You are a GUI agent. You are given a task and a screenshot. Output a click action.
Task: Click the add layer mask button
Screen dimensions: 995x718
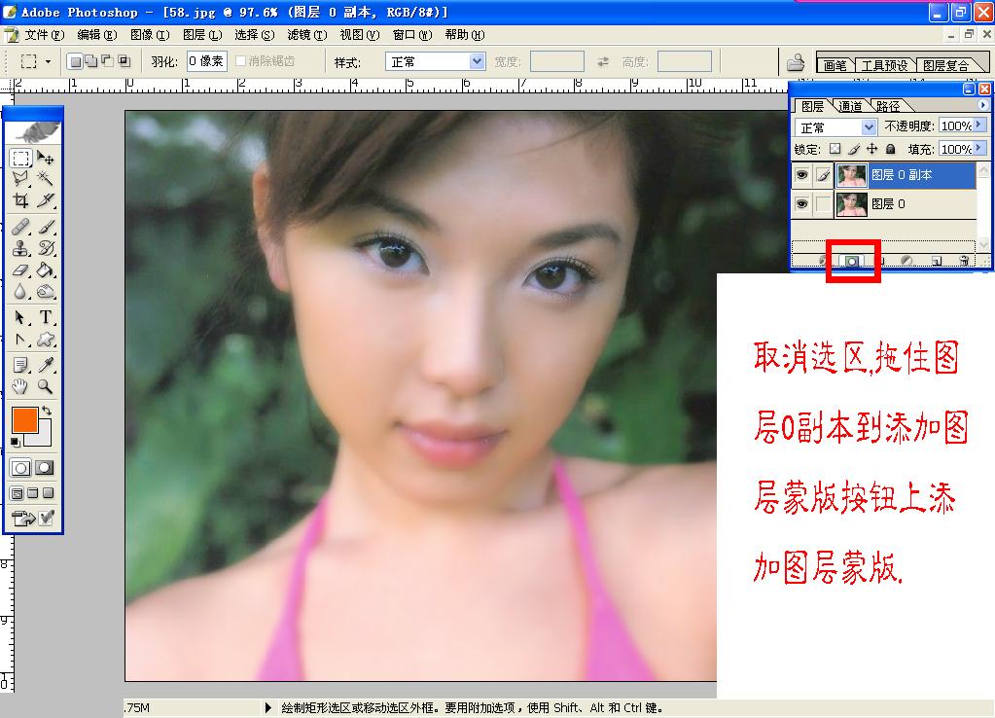point(852,261)
